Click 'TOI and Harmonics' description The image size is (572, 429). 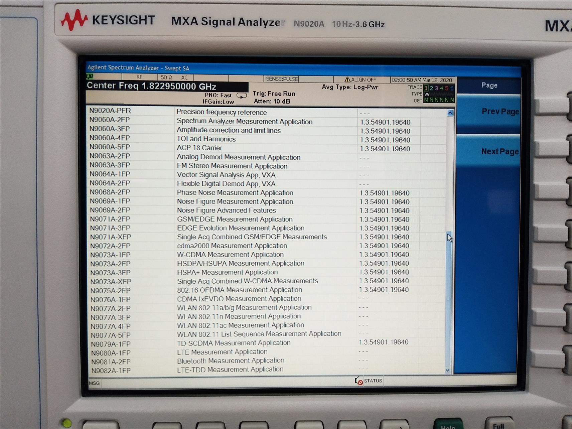click(206, 139)
